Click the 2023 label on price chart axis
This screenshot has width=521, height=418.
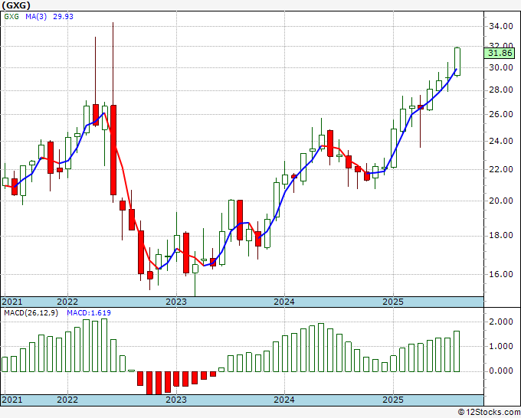pyautogui.click(x=176, y=302)
